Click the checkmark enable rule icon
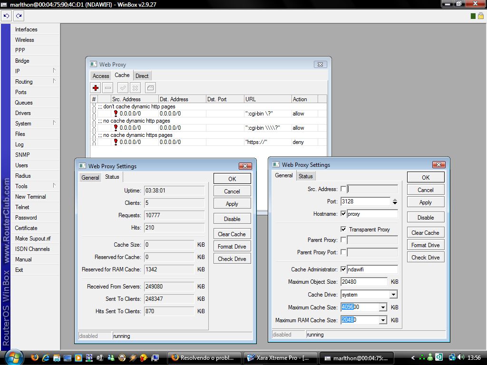Screen dimensions: 487x365 pos(123,88)
